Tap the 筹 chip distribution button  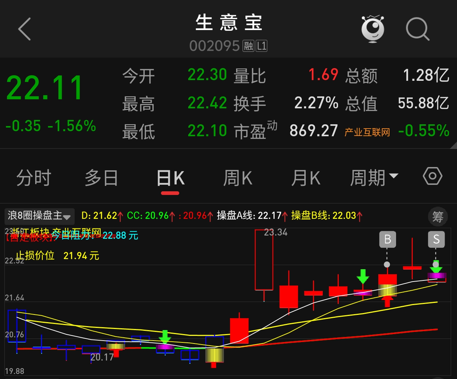(x=438, y=217)
